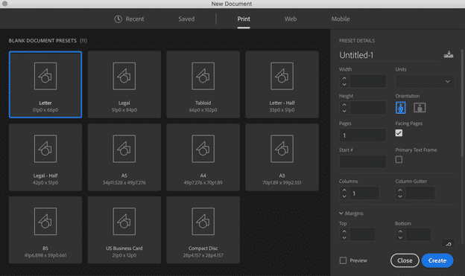The height and width of the screenshot is (276, 465).
Task: Decrease Height with down arrow
Action: point(344,111)
